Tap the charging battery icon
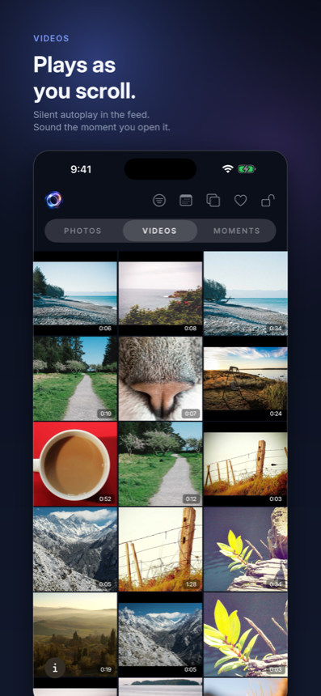 (x=247, y=168)
